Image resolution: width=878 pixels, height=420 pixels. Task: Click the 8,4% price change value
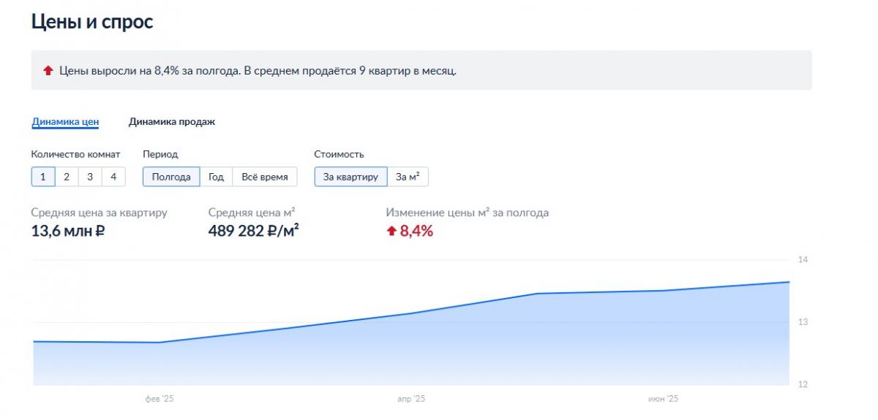point(416,231)
